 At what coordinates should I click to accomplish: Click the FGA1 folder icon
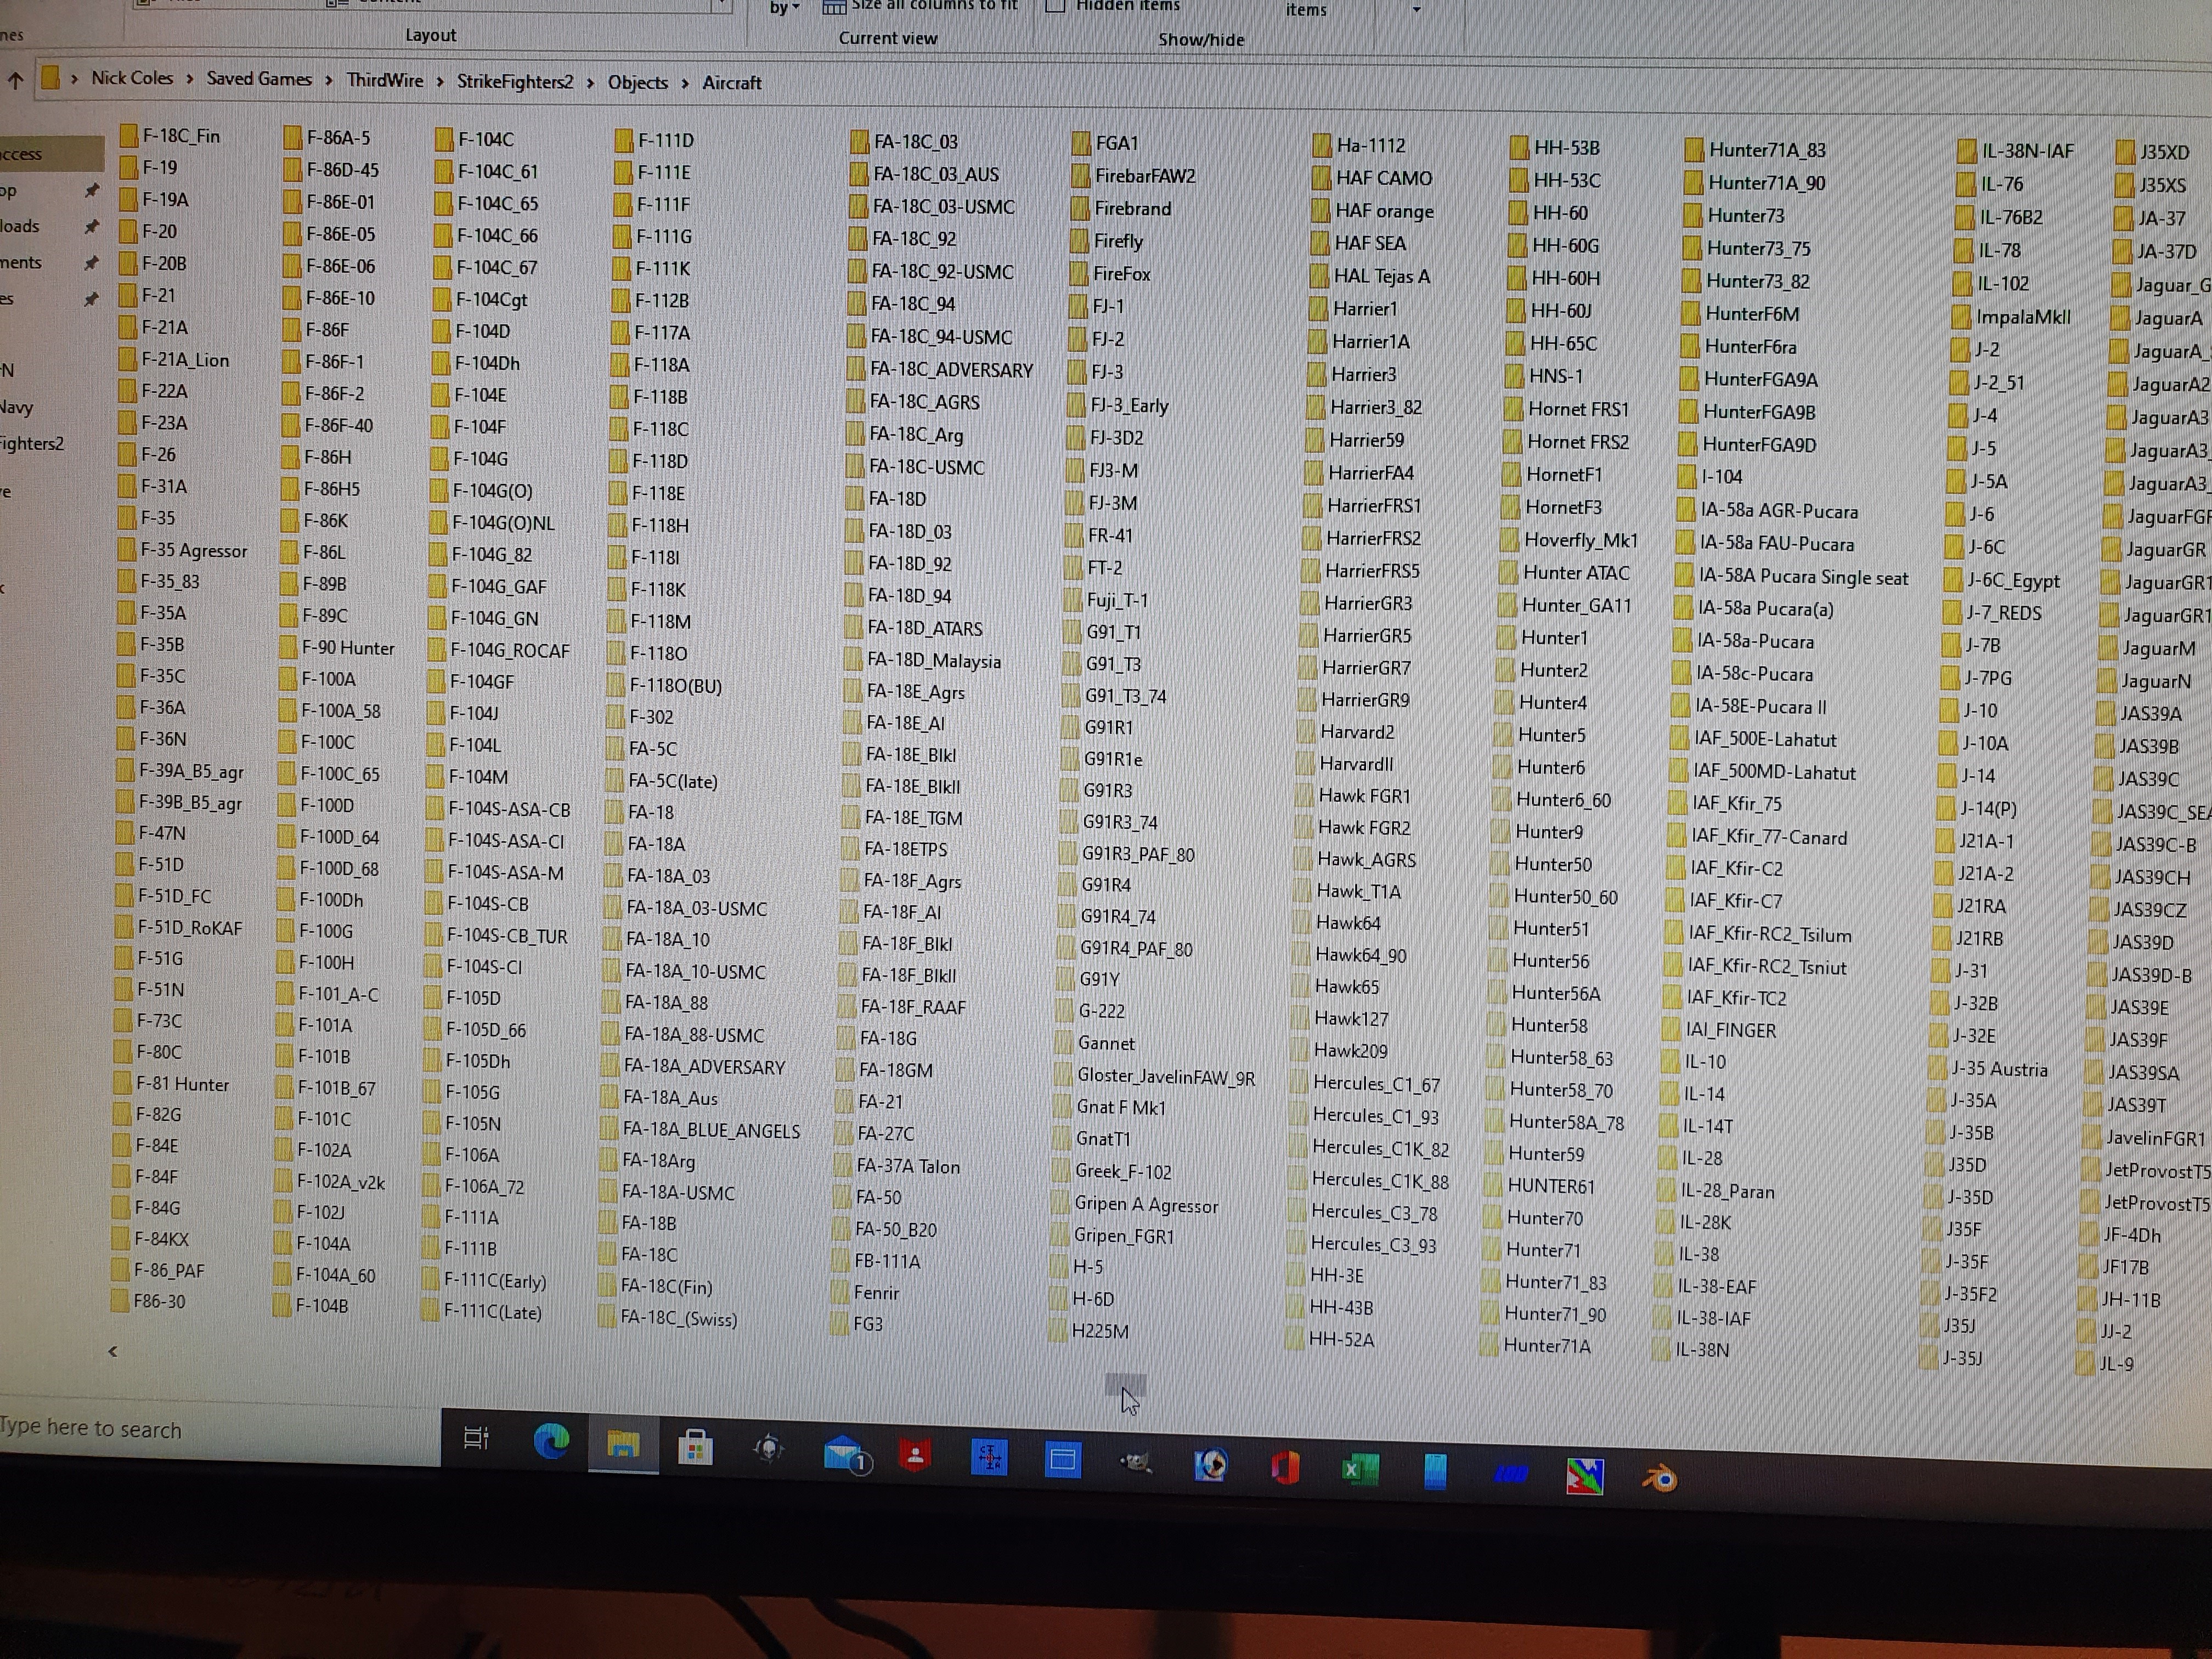click(1081, 143)
